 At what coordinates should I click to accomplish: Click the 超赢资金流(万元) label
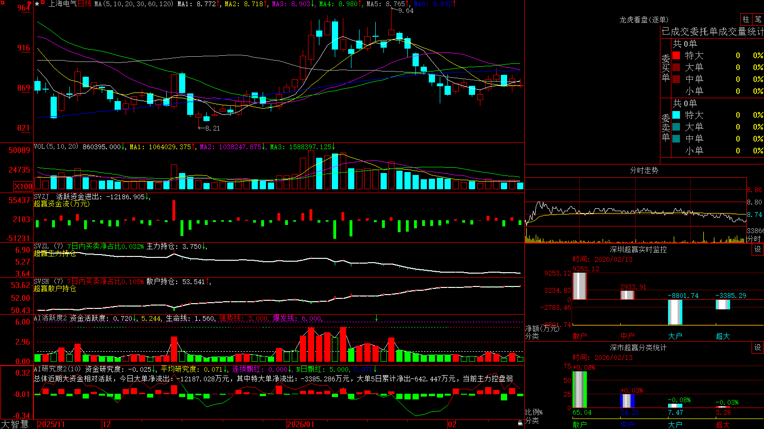click(x=62, y=204)
